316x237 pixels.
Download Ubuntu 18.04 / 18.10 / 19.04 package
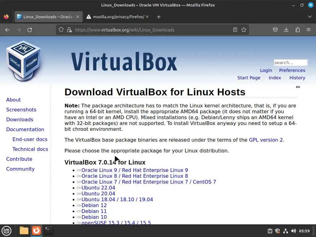click(117, 199)
